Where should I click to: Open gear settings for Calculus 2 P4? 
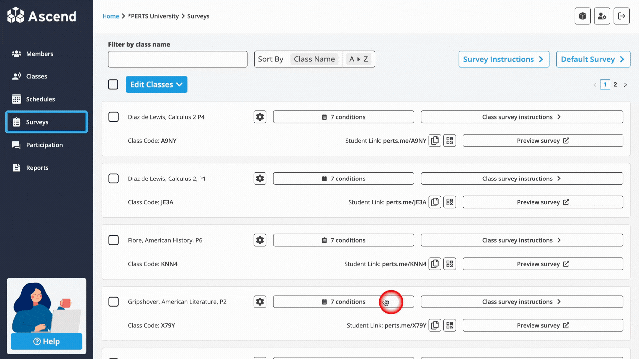pyautogui.click(x=260, y=117)
